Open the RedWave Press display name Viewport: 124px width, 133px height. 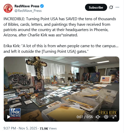(x=27, y=6)
